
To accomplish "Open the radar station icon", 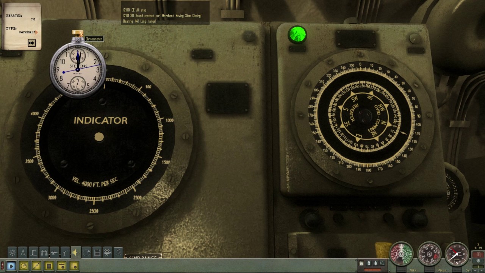I will [87, 252].
